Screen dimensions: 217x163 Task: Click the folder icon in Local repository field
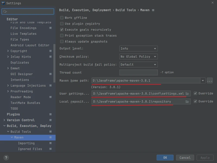point(187,102)
